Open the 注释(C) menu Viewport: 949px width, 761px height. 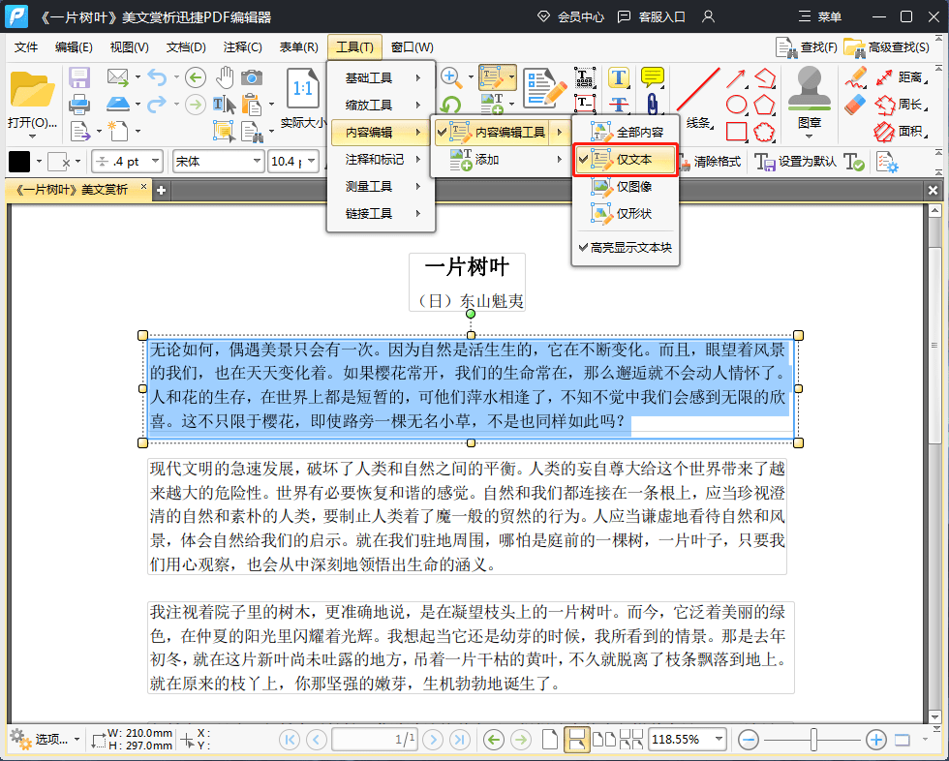click(242, 47)
